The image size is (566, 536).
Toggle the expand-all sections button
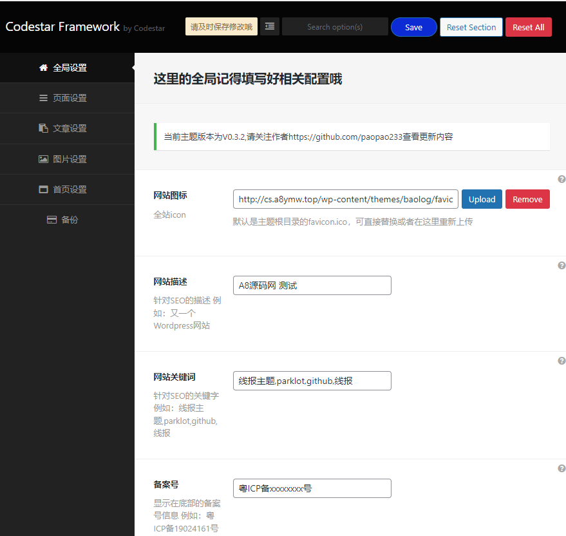pyautogui.click(x=270, y=26)
